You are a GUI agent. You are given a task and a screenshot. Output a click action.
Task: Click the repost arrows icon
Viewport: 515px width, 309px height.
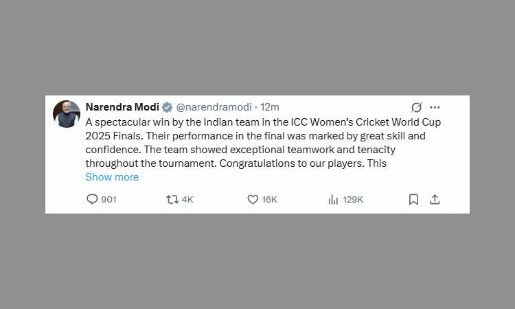click(x=172, y=199)
